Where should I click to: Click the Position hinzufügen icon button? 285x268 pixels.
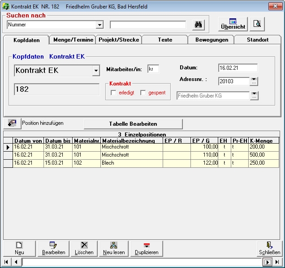(x=12, y=123)
